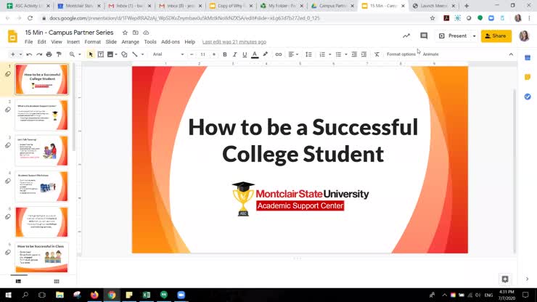Open line type dropdown arrow
This screenshot has height=302, width=537.
[142, 54]
